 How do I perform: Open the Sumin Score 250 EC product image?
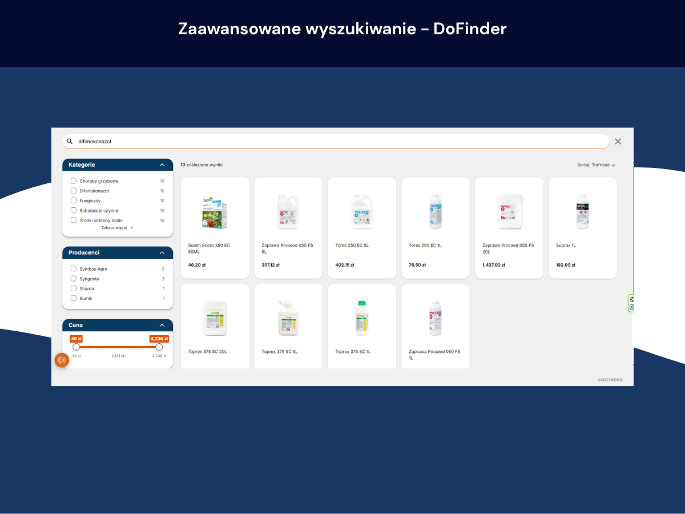(215, 211)
